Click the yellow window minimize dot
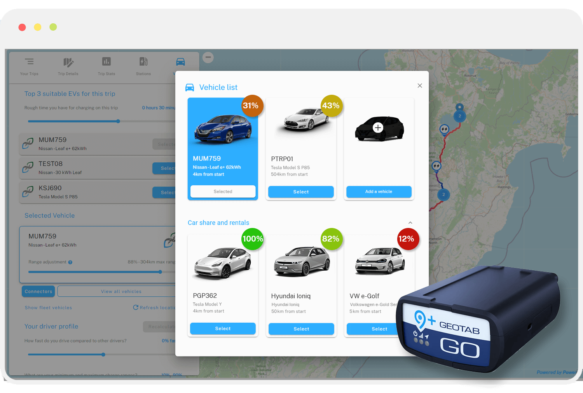583x393 pixels. coord(38,27)
